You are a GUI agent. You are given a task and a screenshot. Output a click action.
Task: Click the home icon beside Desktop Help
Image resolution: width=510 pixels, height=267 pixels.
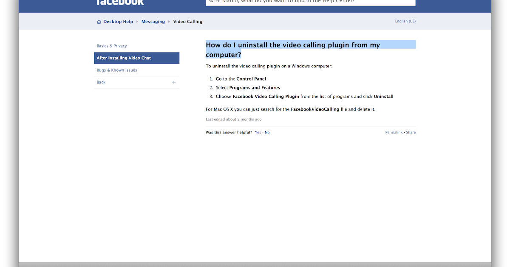[x=99, y=22]
